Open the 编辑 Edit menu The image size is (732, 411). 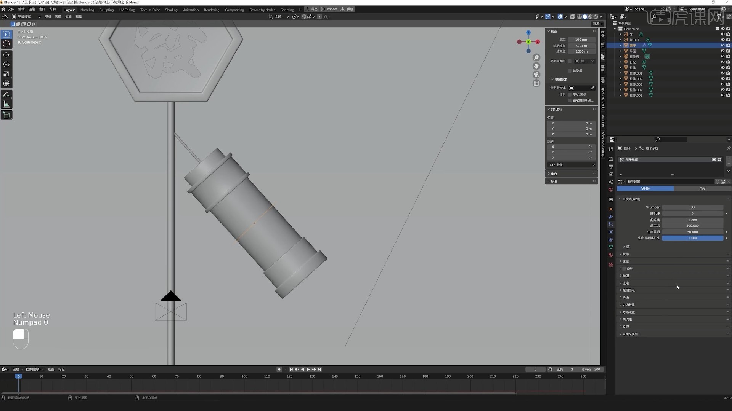(21, 9)
